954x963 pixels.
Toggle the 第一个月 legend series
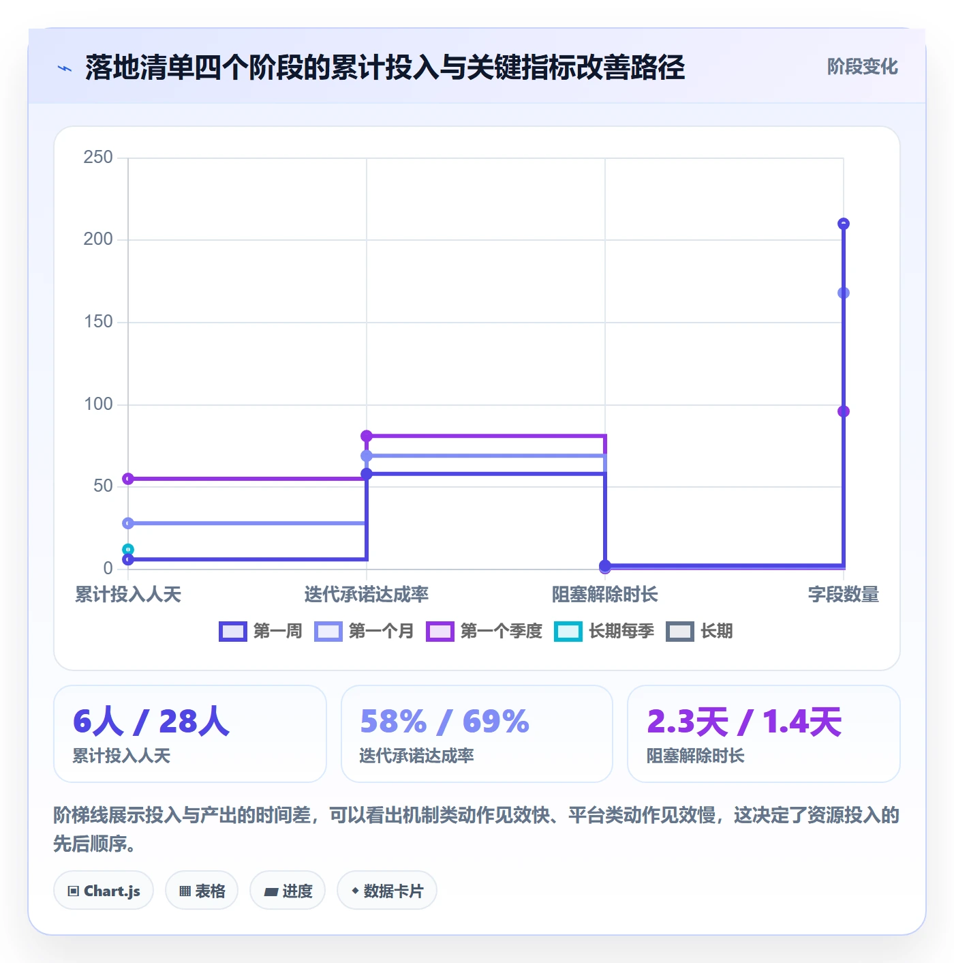point(364,632)
